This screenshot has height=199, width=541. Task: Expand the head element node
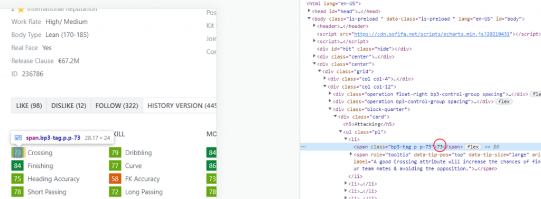pos(309,12)
